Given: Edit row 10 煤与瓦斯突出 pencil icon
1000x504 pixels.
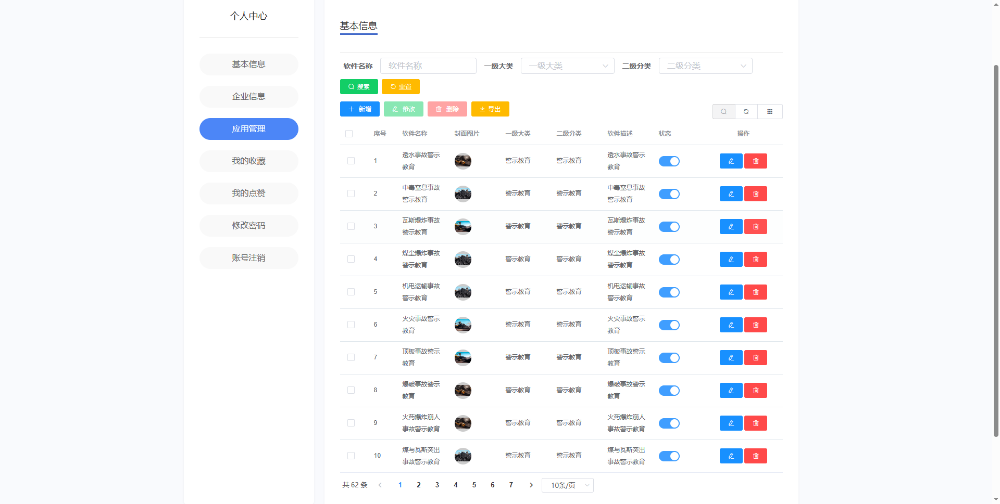Looking at the screenshot, I should pos(731,456).
